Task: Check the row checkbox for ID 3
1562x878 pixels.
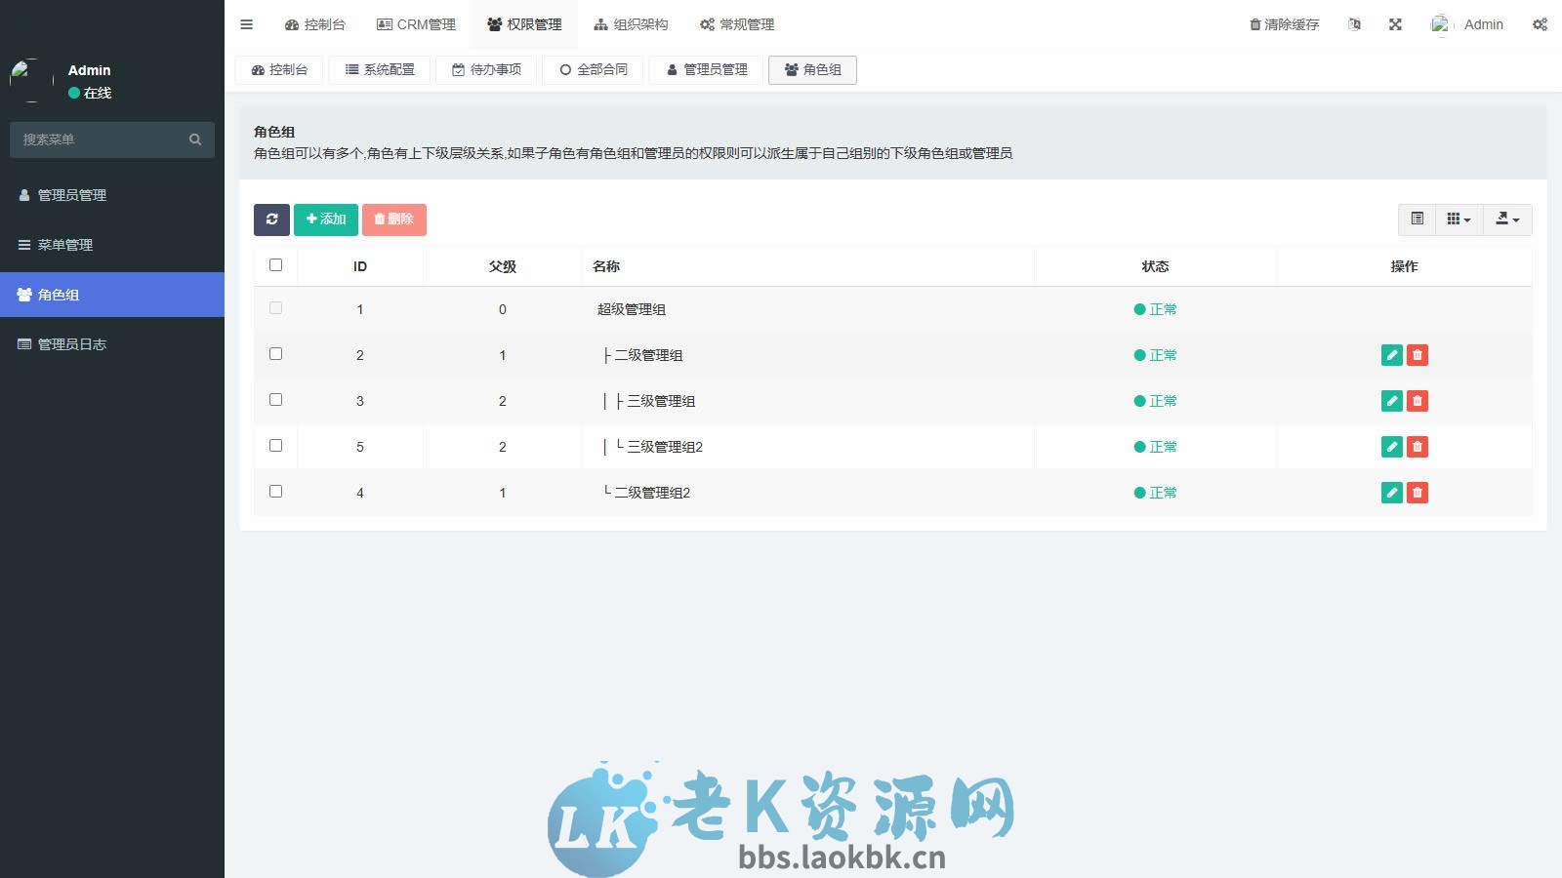Action: point(275,400)
